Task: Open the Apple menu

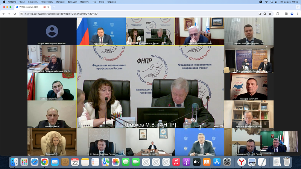Action: click(x=4, y=2)
